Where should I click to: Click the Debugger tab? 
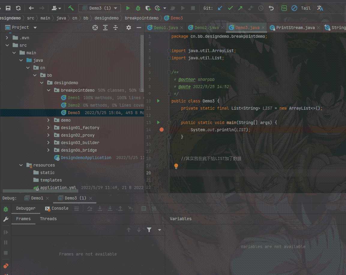pyautogui.click(x=26, y=208)
